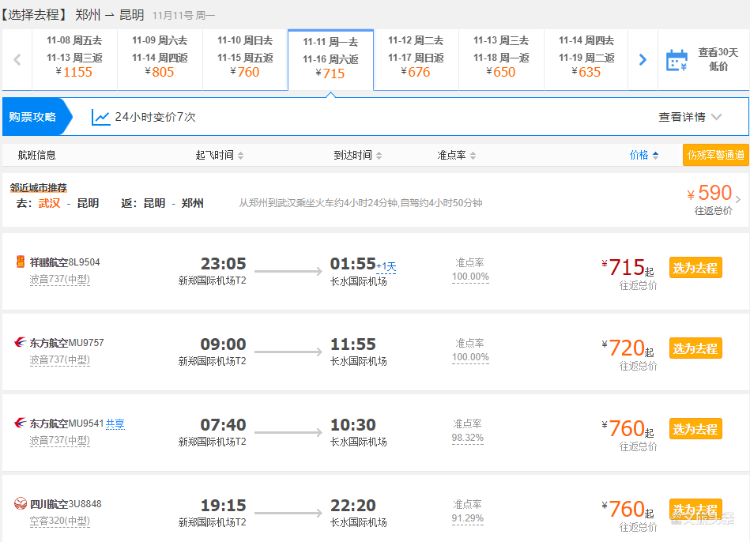Click 波音737(中型) under MU9541

(60, 440)
